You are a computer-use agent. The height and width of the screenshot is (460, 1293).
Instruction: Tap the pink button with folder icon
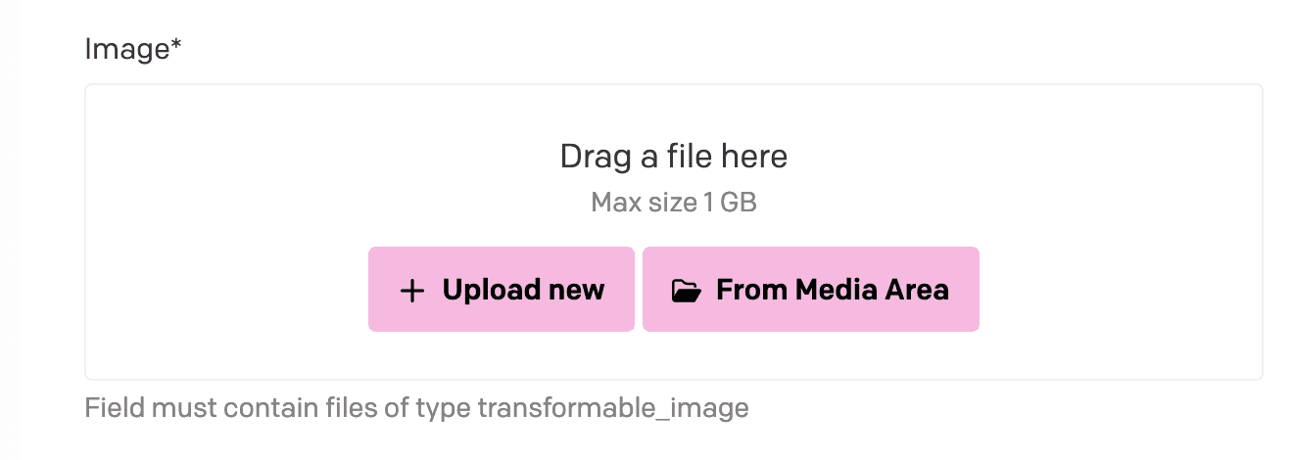pyautogui.click(x=811, y=290)
